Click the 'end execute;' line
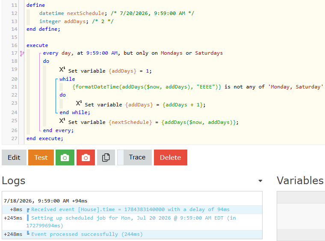The width and height of the screenshot is (325, 241). pyautogui.click(x=45, y=138)
